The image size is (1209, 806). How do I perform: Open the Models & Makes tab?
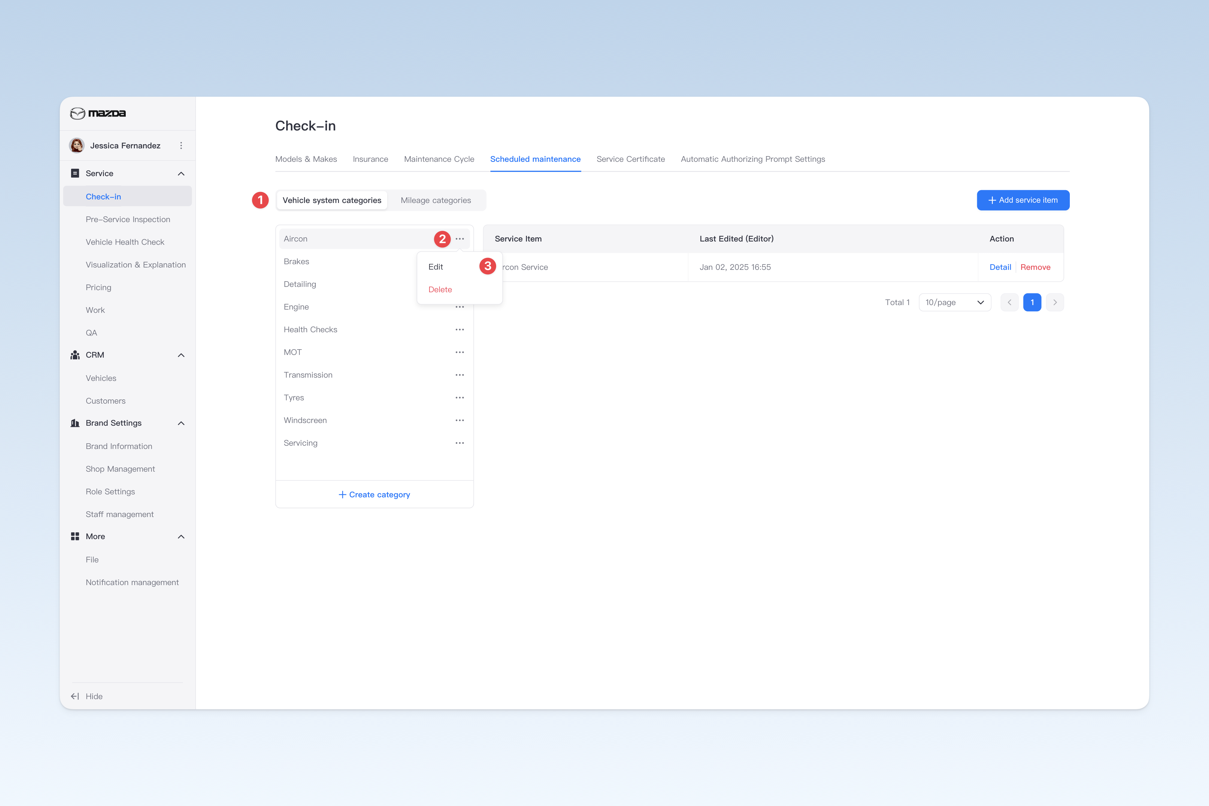pyautogui.click(x=306, y=159)
